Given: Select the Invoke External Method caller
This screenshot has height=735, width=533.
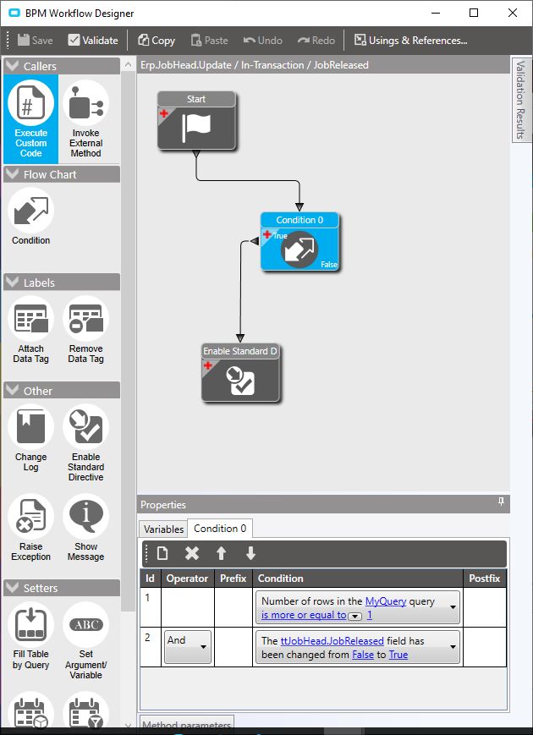Looking at the screenshot, I should 85,119.
